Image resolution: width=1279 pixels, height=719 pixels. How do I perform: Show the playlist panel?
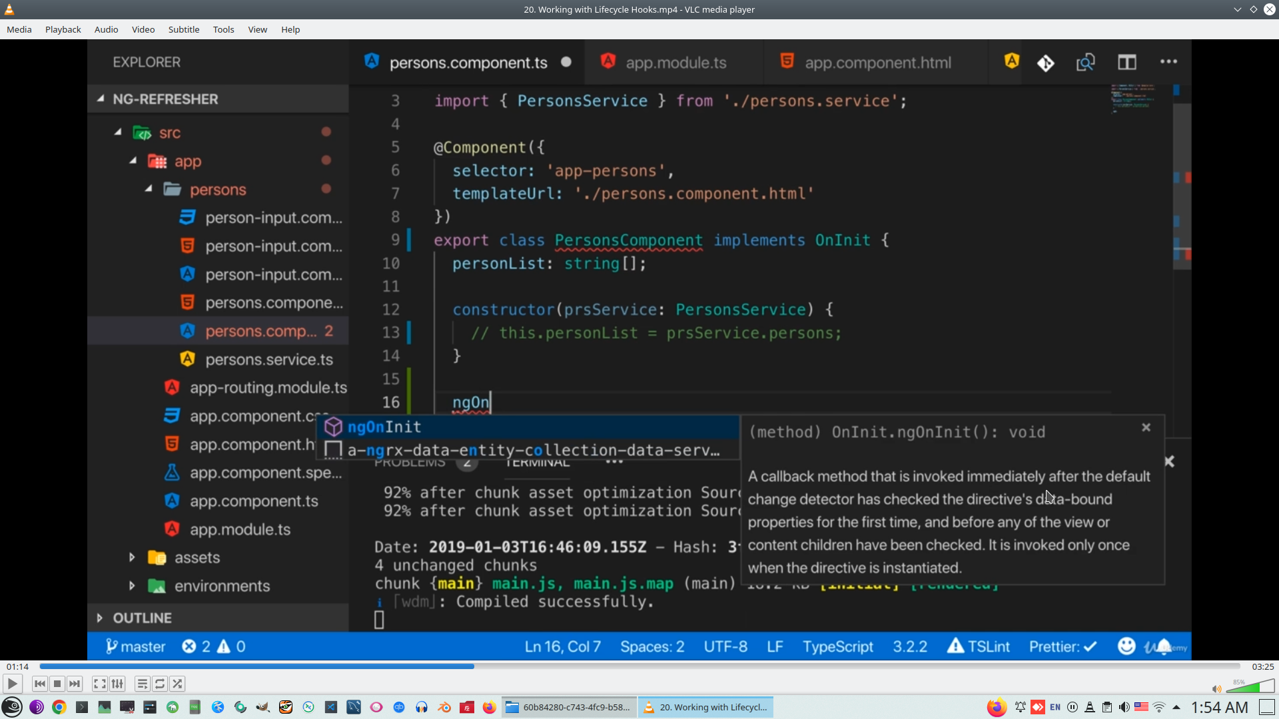(142, 684)
